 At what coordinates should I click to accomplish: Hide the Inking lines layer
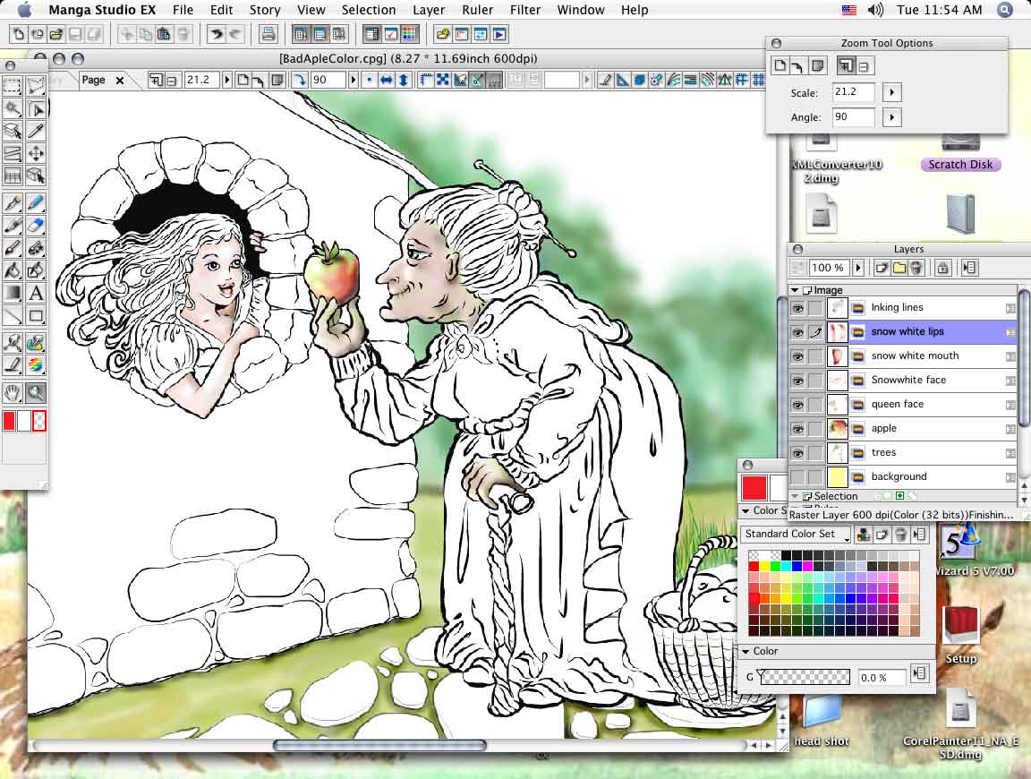(x=797, y=308)
